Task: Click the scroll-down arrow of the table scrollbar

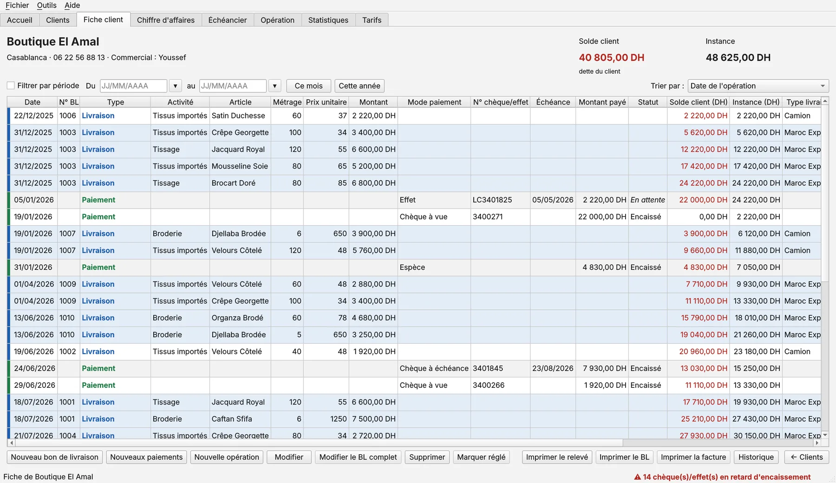Action: click(x=825, y=435)
